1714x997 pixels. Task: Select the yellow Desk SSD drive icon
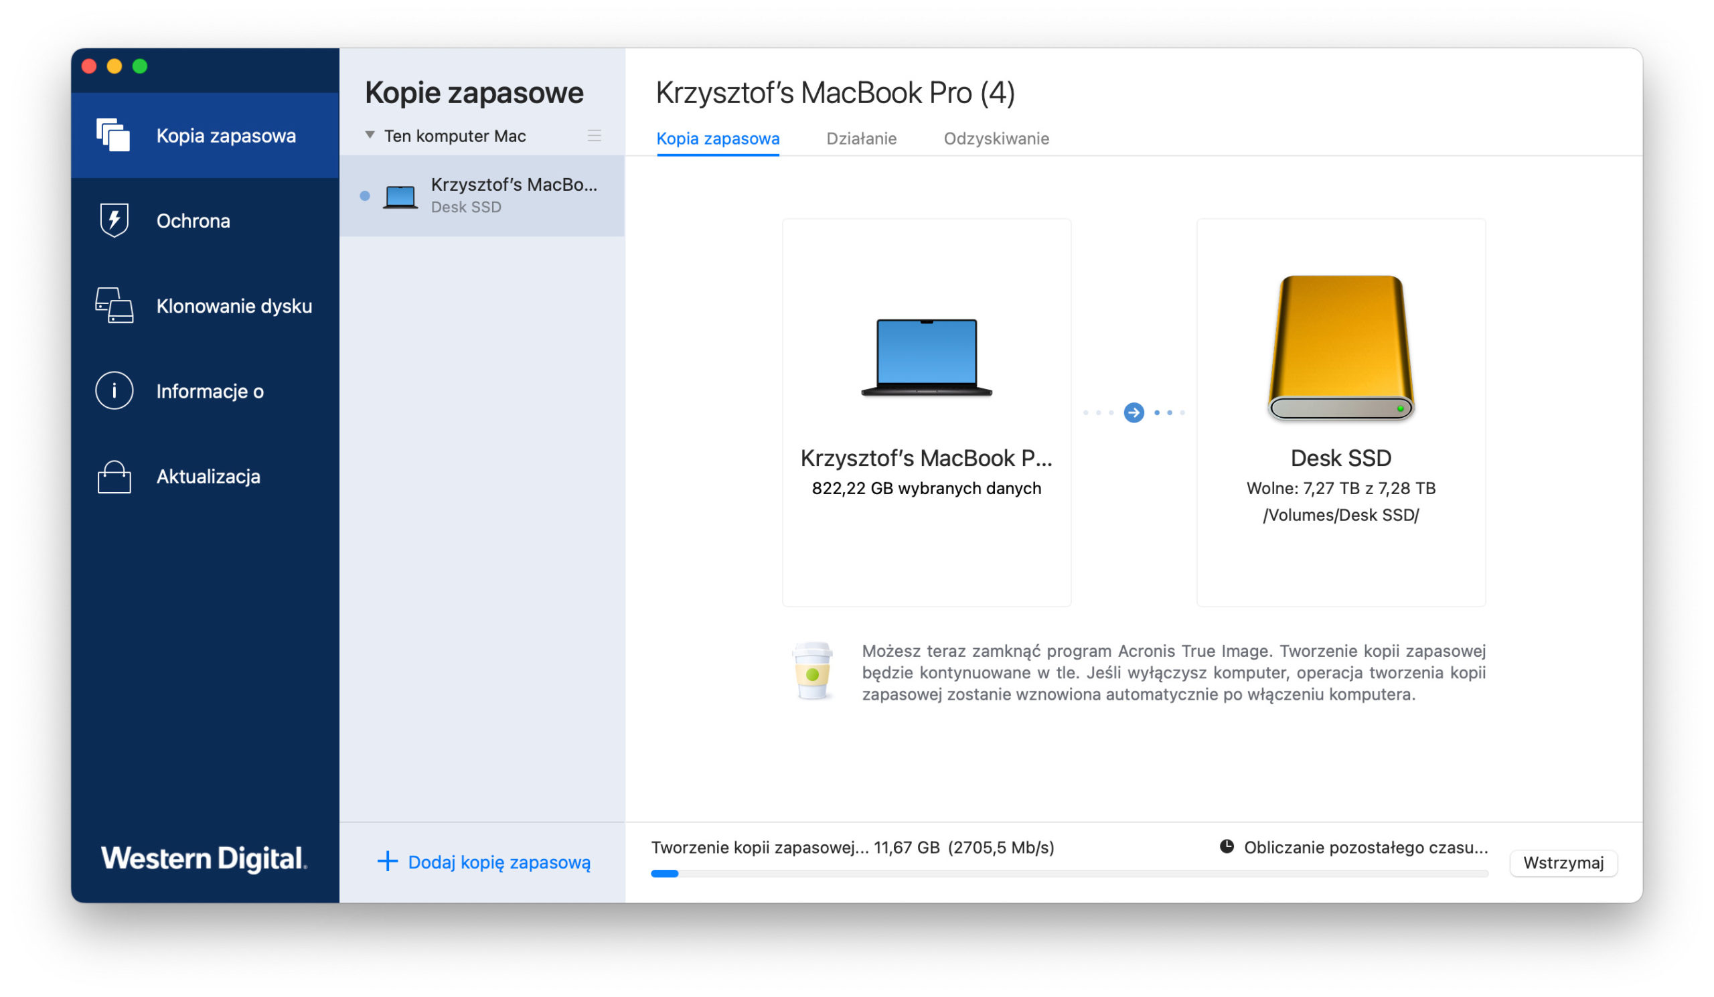pos(1341,348)
